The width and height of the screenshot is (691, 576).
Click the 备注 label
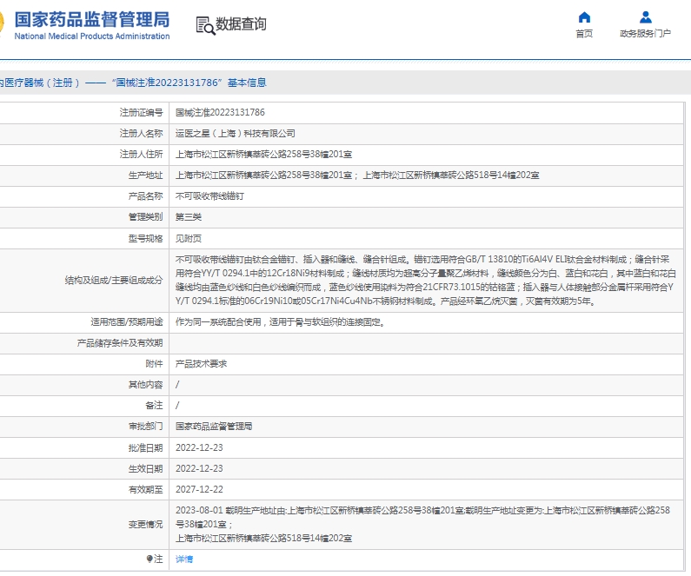pyautogui.click(x=154, y=405)
